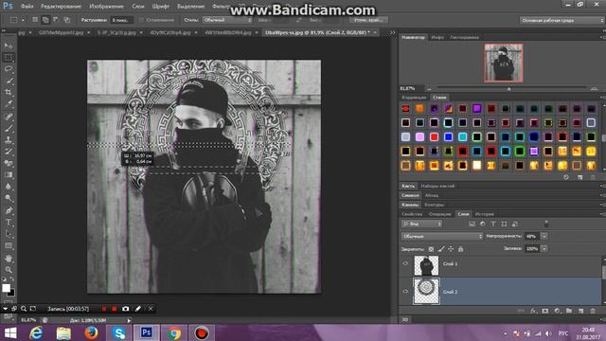The height and width of the screenshot is (341, 606).
Task: Toggle lock position icon
Action: click(x=451, y=249)
